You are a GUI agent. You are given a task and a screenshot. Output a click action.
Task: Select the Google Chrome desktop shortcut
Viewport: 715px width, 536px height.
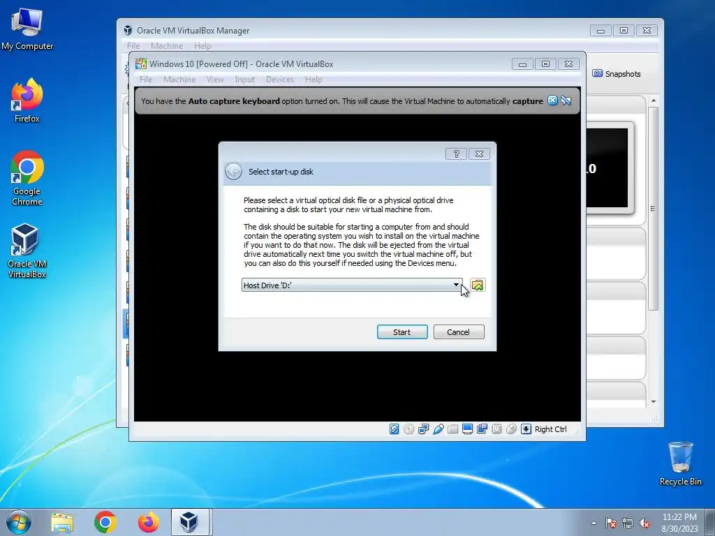point(27,178)
